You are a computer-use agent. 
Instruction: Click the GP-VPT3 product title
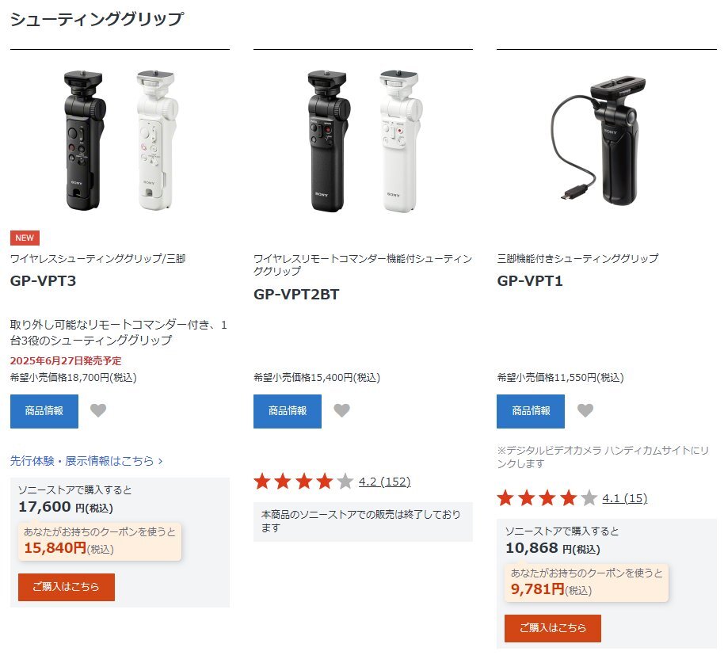43,280
